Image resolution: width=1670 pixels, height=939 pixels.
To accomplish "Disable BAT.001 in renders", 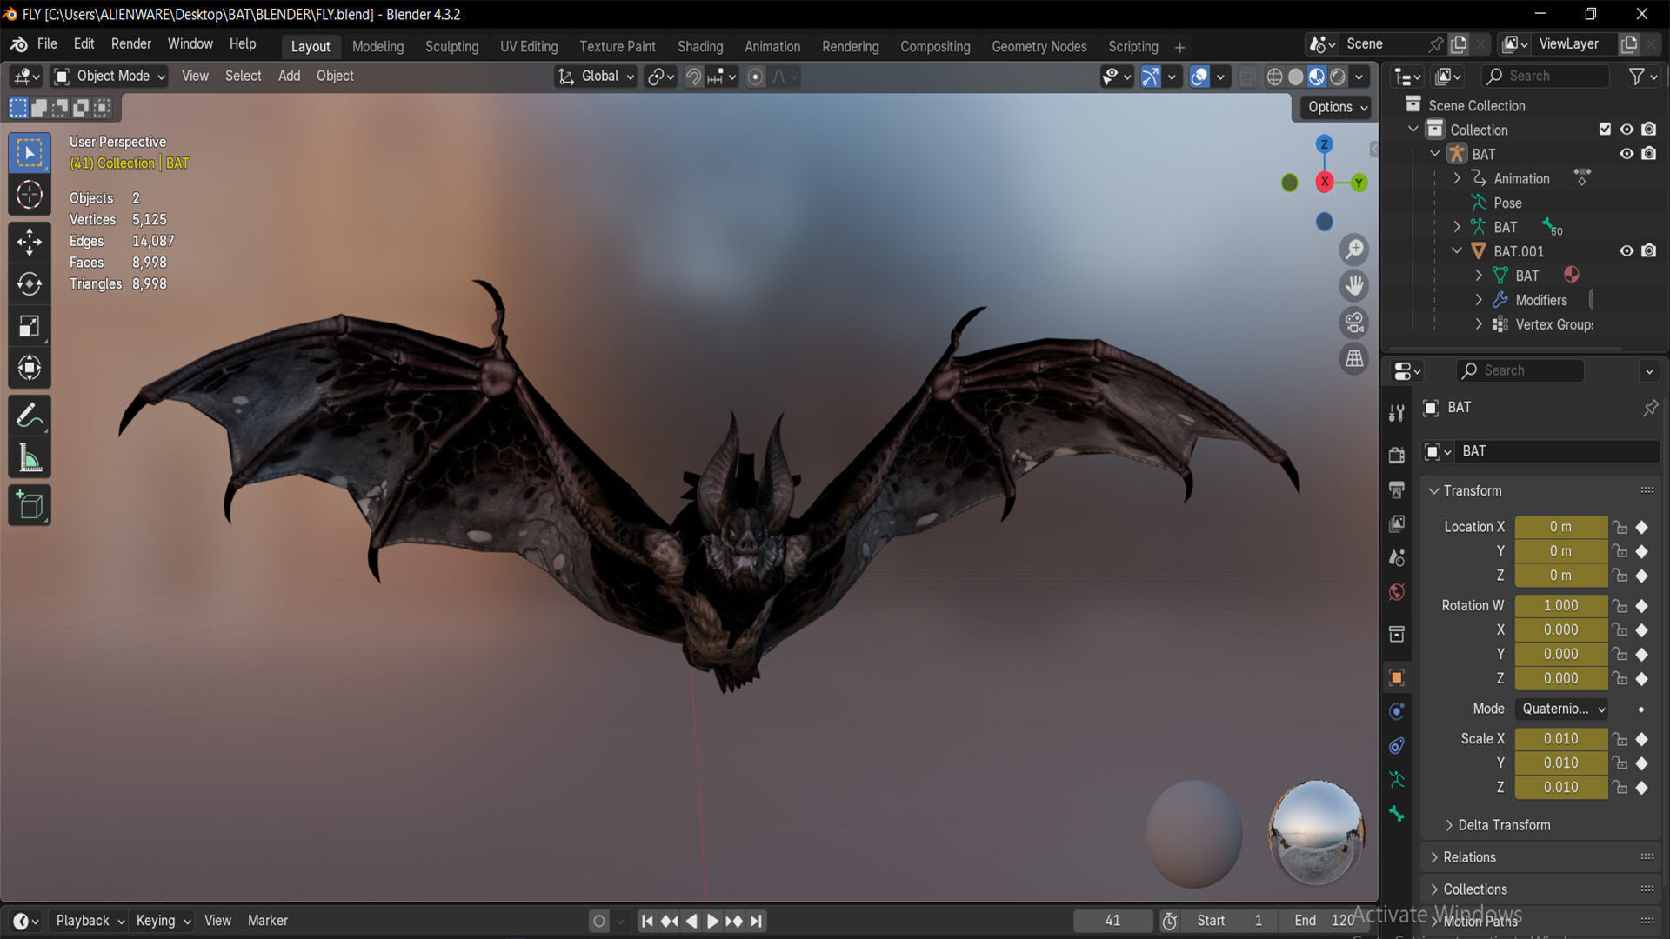I will click(1649, 251).
